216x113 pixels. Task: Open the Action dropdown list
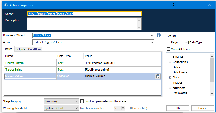point(152,42)
